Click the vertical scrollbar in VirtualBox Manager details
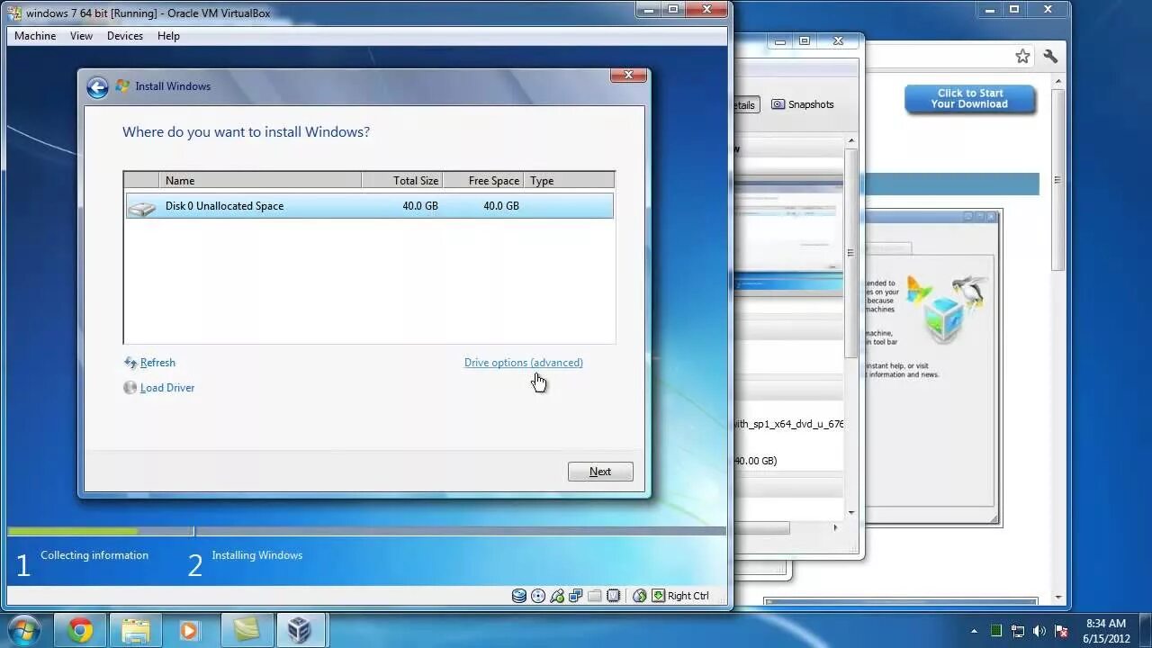The height and width of the screenshot is (648, 1152). click(x=850, y=254)
